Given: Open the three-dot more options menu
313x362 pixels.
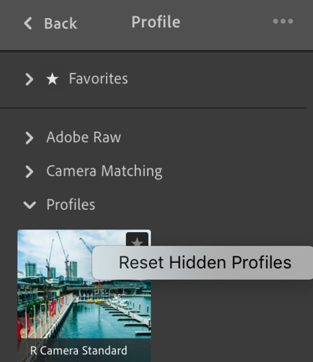Looking at the screenshot, I should click(283, 21).
